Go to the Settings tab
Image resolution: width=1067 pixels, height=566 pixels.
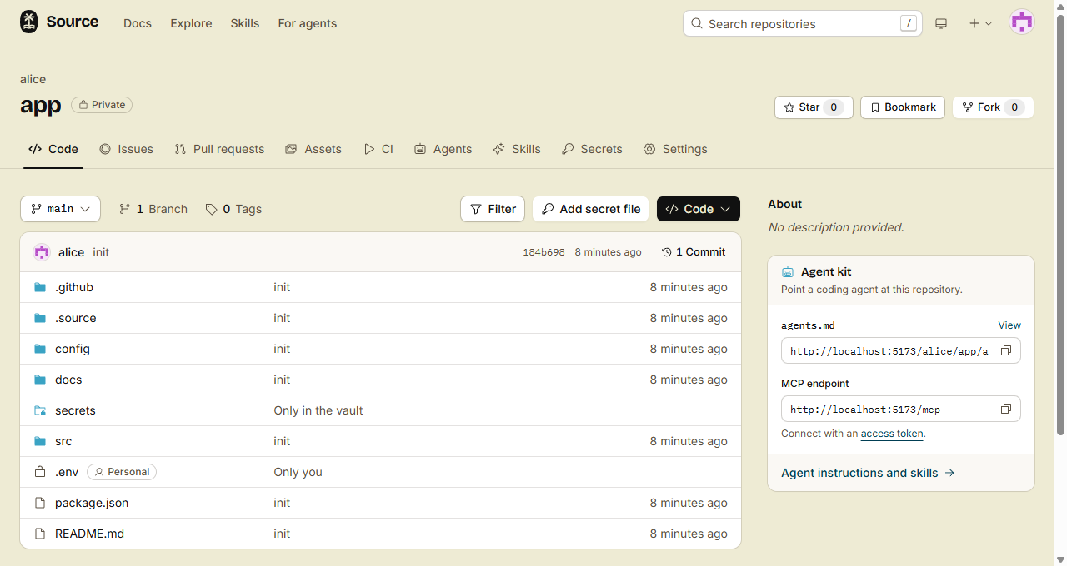pos(675,149)
